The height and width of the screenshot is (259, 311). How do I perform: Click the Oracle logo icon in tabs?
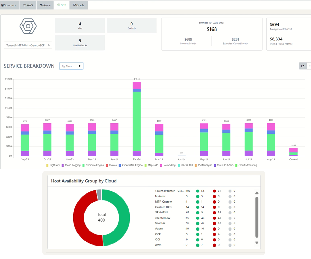[x=74, y=5]
